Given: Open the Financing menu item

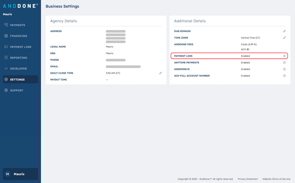Looking at the screenshot, I should coord(20,36).
